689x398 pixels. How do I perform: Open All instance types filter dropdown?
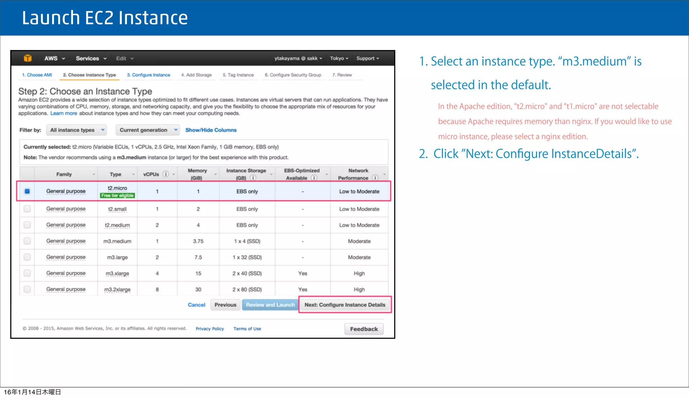(77, 130)
